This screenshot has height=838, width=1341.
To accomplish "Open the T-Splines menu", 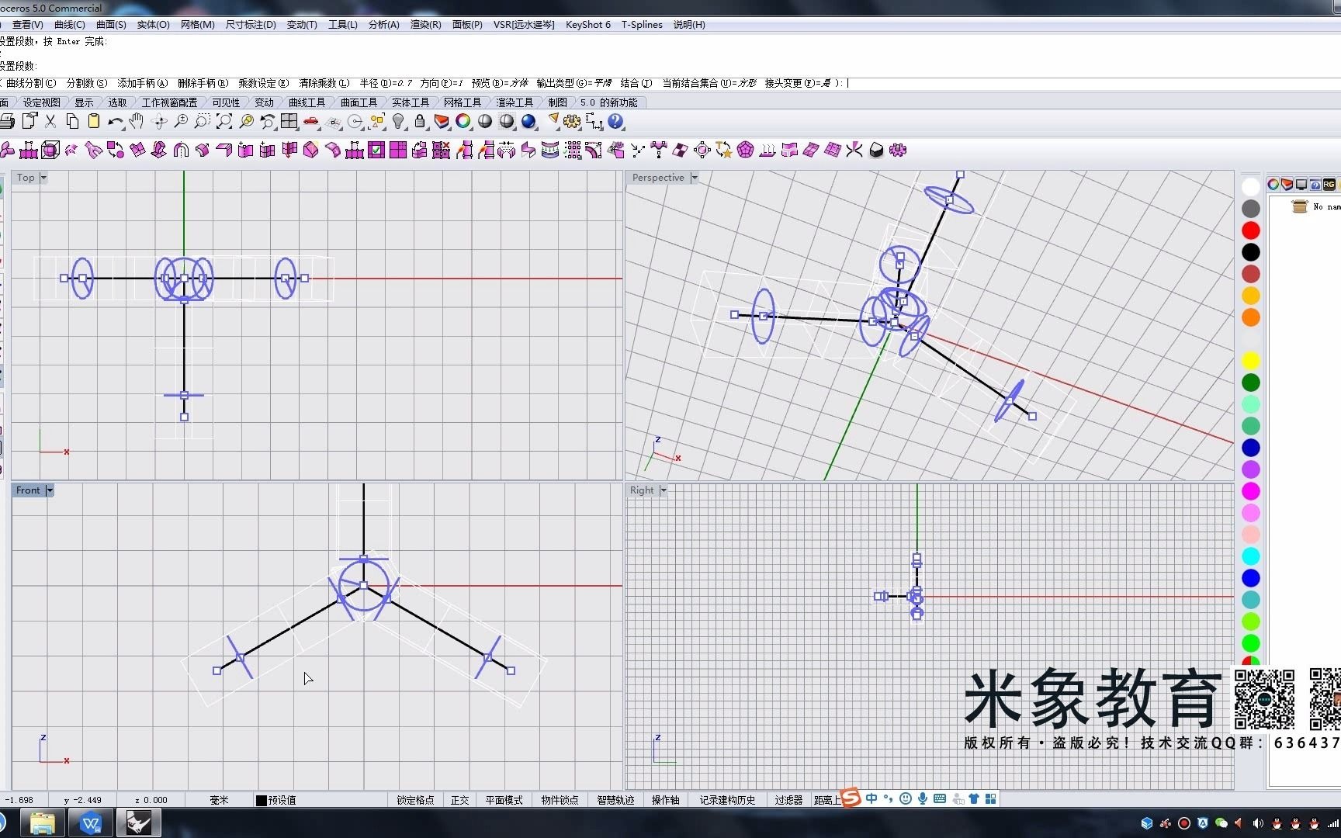I will (x=642, y=24).
